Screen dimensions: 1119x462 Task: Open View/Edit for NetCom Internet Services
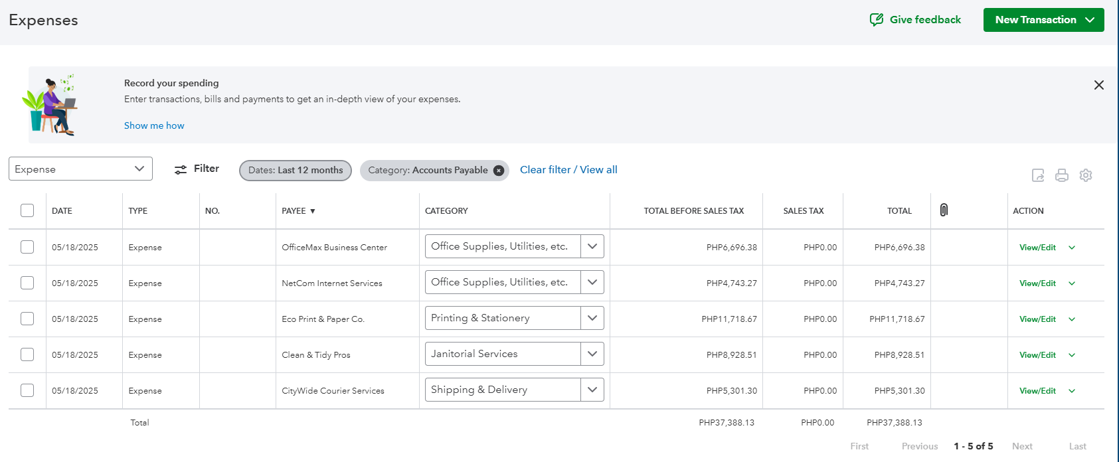pos(1037,283)
